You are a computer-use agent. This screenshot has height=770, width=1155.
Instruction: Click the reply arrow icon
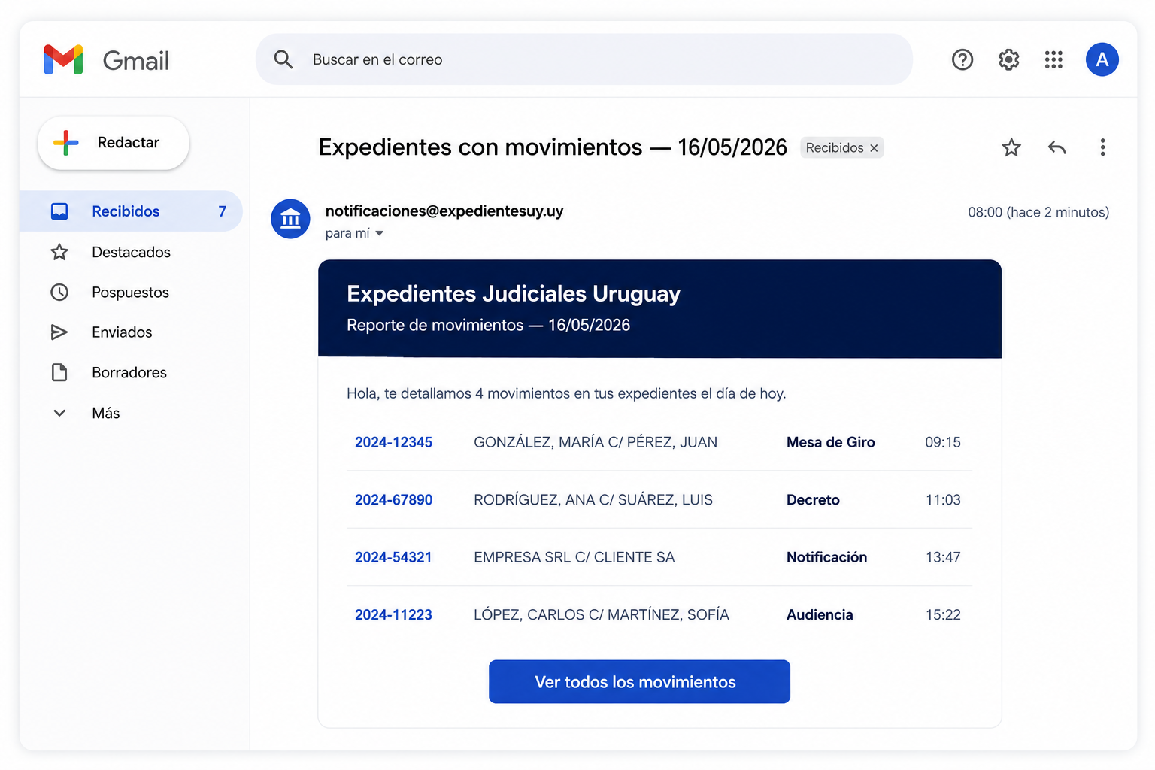(x=1057, y=147)
